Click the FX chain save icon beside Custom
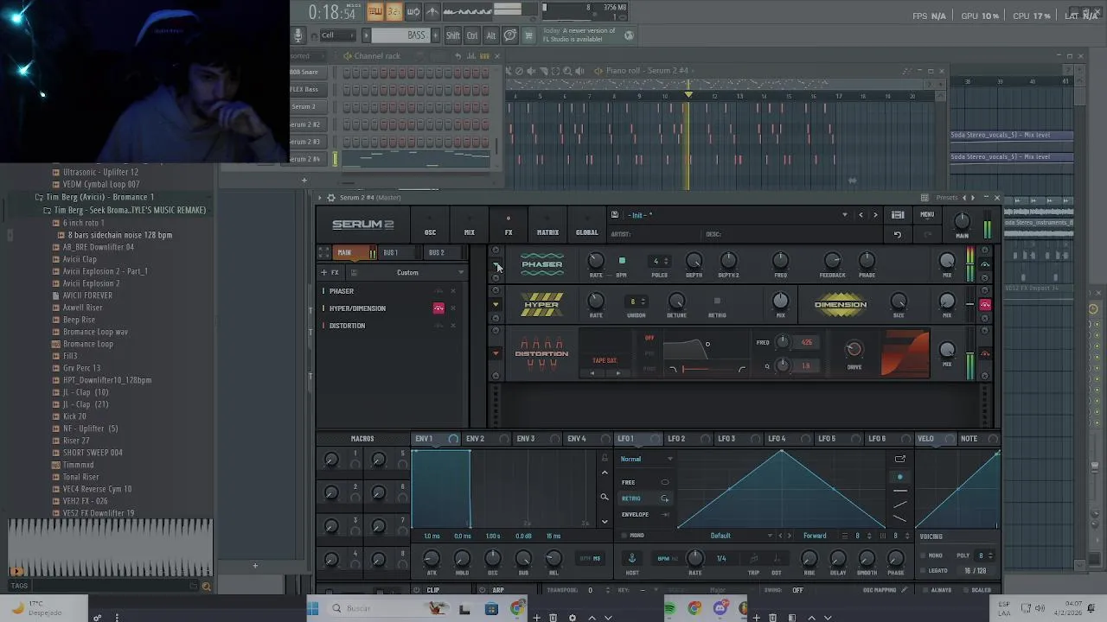Viewport: 1107px width, 622px height. pos(354,273)
